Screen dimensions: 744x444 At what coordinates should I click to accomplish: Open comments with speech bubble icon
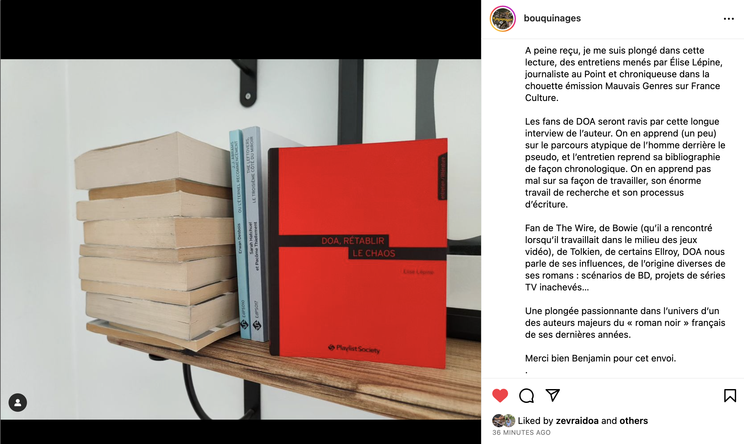(x=526, y=395)
